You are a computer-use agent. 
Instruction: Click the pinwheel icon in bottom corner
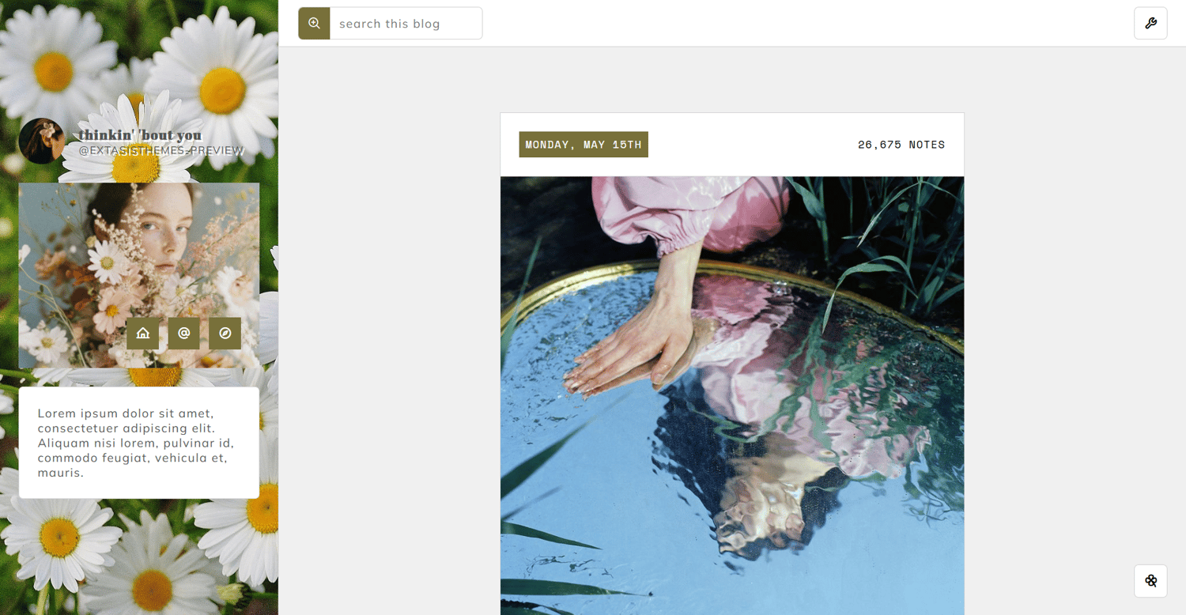(1150, 581)
